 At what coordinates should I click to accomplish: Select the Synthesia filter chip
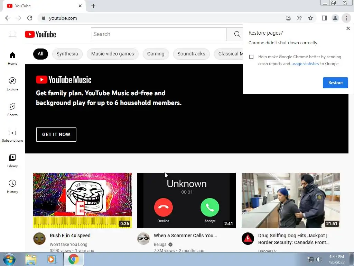pyautogui.click(x=67, y=54)
